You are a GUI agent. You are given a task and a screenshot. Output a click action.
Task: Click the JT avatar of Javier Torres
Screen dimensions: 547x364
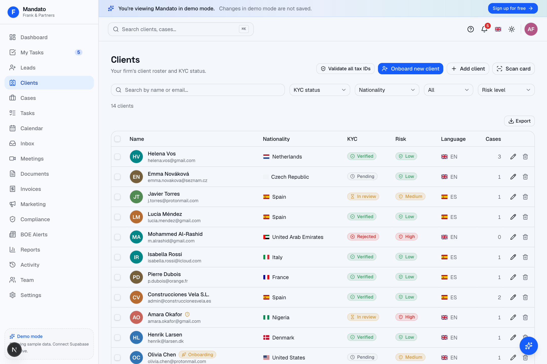136,197
